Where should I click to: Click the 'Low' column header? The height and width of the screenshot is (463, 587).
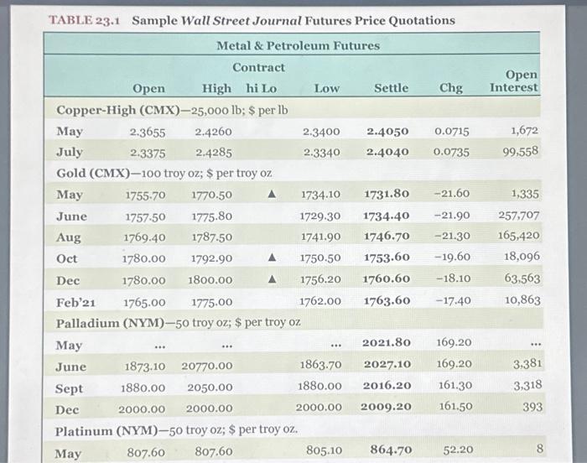pos(327,88)
